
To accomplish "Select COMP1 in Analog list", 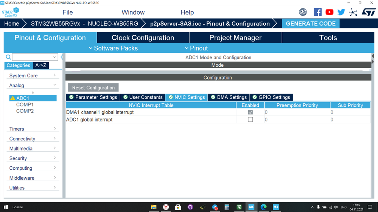I will (x=25, y=104).
